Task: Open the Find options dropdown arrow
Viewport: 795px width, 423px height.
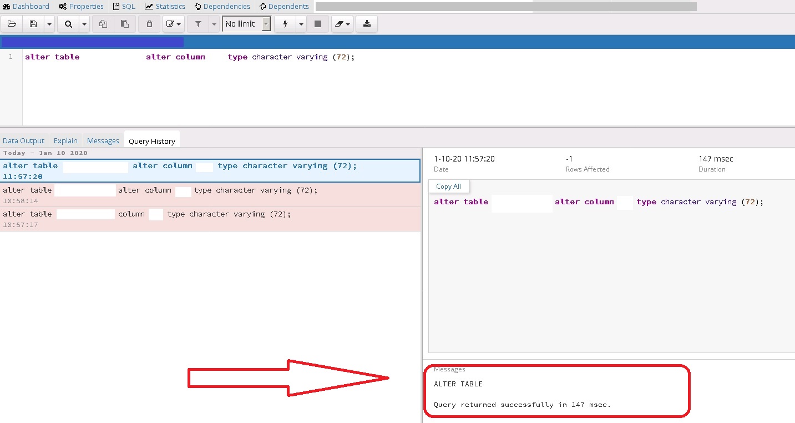Action: pyautogui.click(x=84, y=24)
